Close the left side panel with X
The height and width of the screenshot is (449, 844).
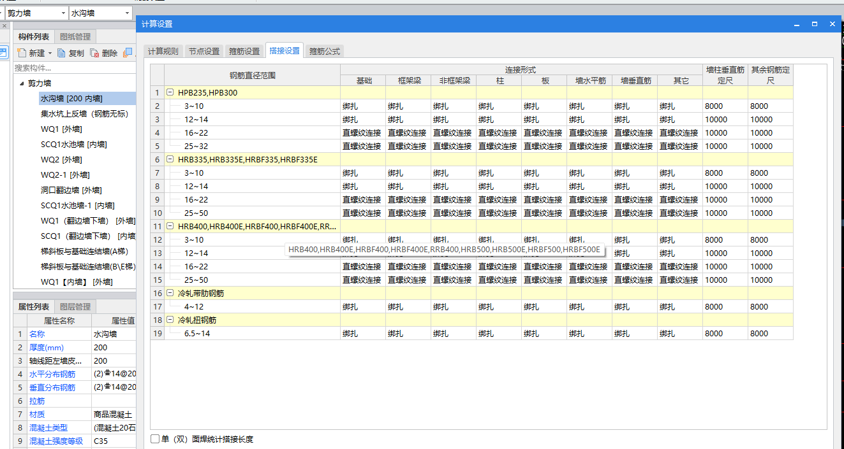click(x=4, y=26)
